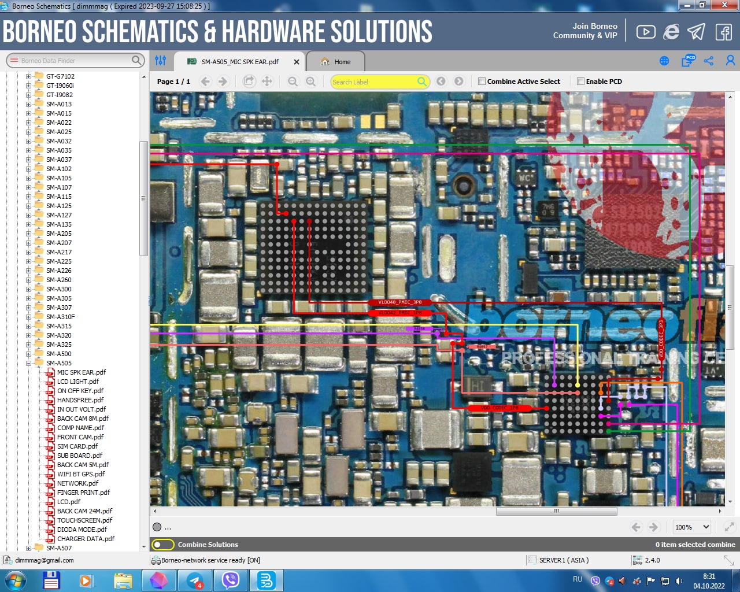Click the forward arrow near zoom percentage

(653, 527)
